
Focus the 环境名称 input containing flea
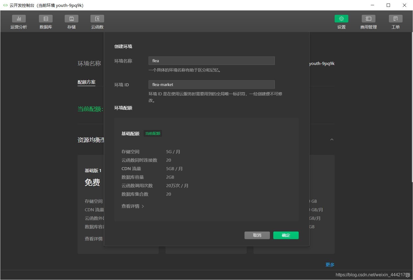(x=212, y=61)
